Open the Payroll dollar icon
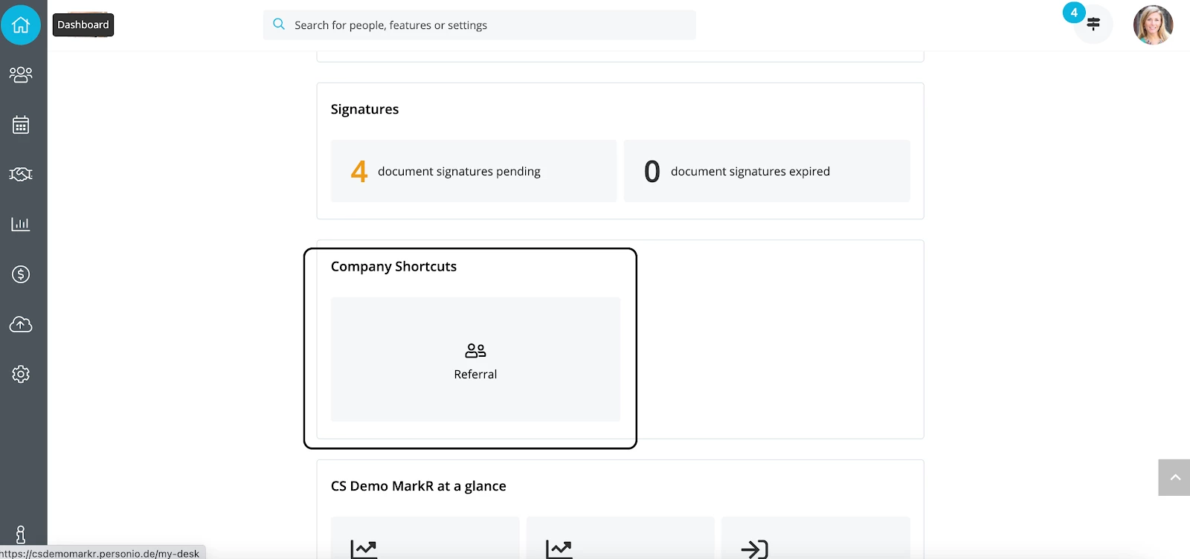 coord(21,274)
